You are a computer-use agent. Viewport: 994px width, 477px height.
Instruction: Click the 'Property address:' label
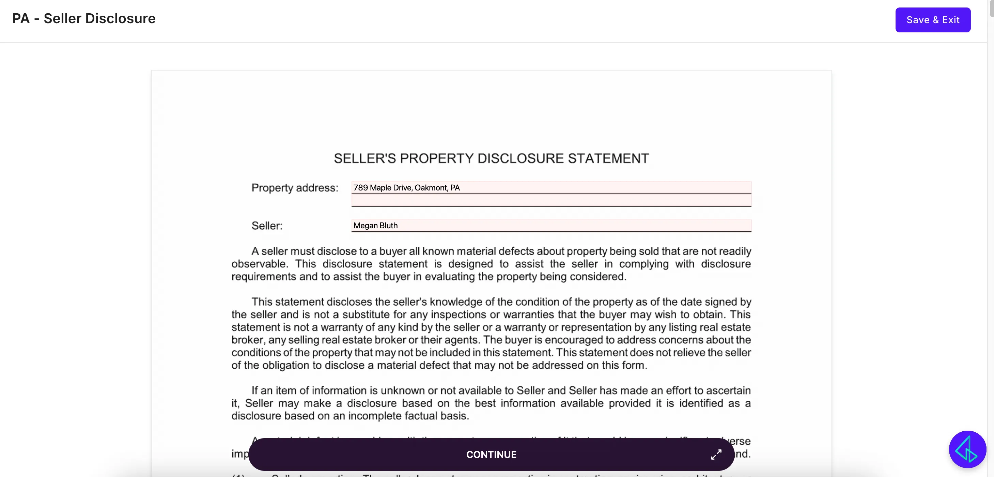pos(295,187)
